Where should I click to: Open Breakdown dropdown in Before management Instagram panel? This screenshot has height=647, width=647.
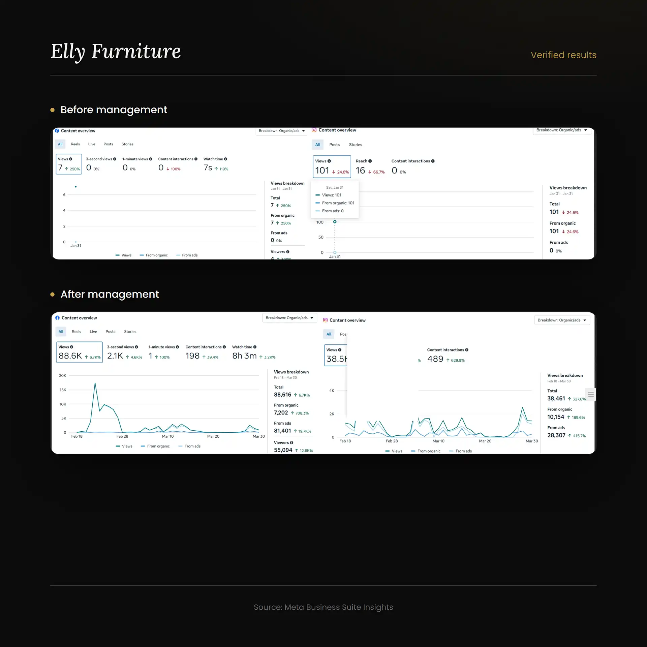coord(562,130)
